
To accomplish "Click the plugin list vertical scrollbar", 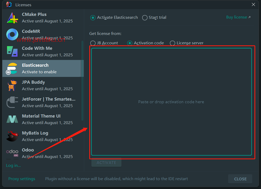I will (x=82, y=81).
